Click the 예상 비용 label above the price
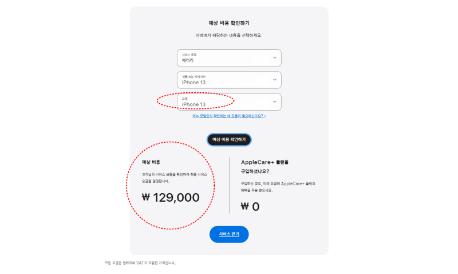 [x=151, y=162]
